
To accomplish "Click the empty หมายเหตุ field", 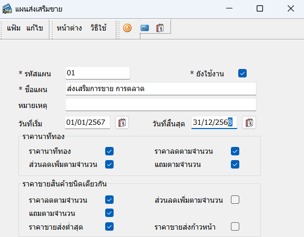I will tap(161, 105).
